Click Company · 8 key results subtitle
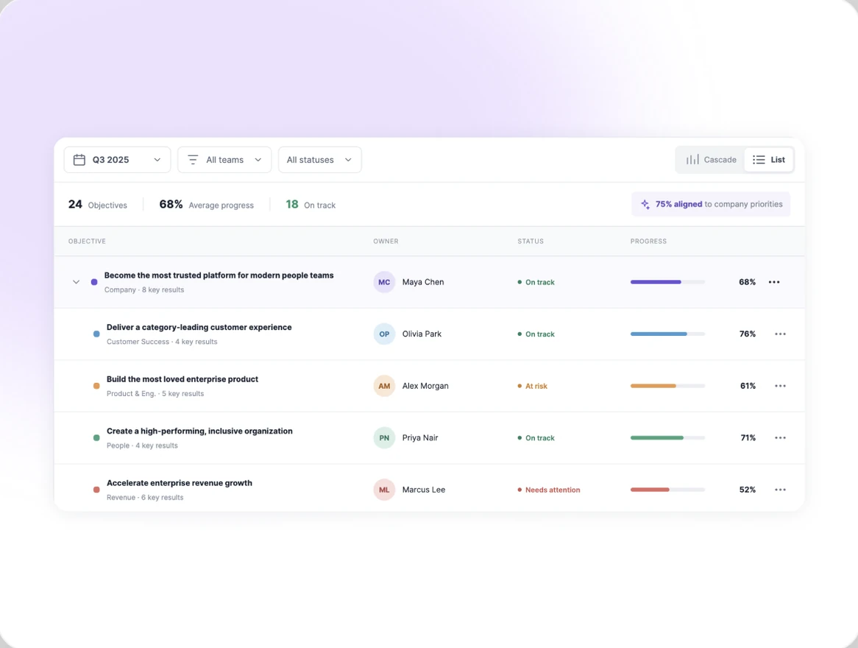The image size is (858, 648). coord(144,290)
